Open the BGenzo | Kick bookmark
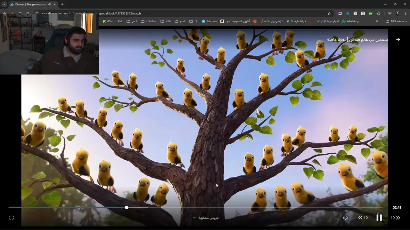This screenshot has width=410, height=230. [x=113, y=21]
